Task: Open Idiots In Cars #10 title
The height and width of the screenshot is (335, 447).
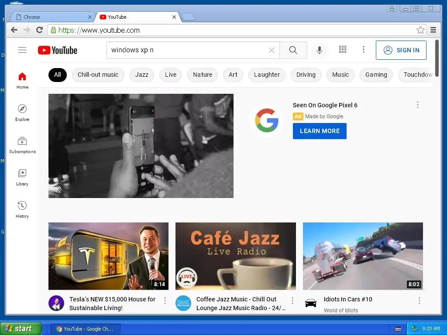Action: pyautogui.click(x=348, y=299)
